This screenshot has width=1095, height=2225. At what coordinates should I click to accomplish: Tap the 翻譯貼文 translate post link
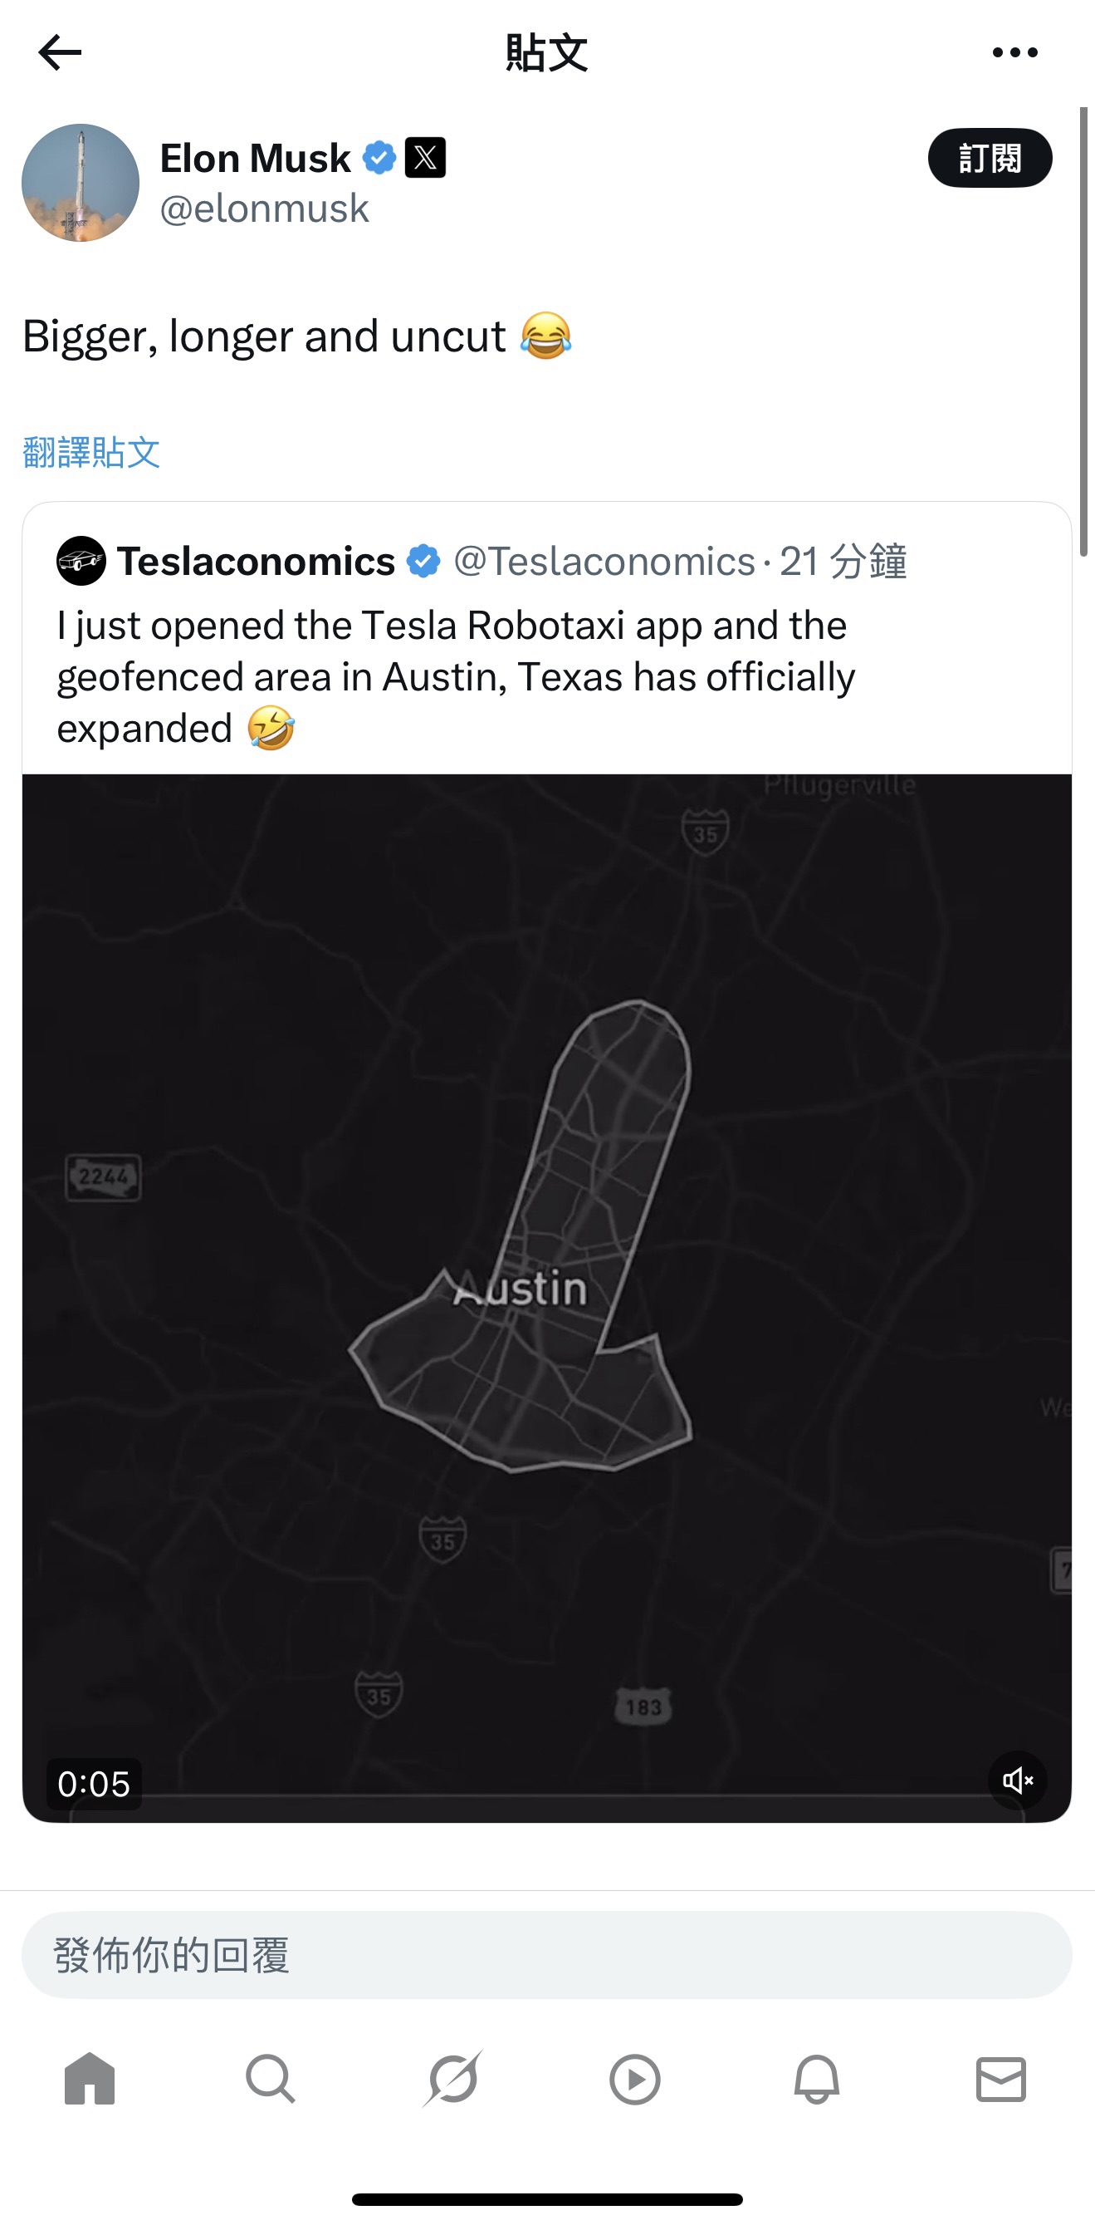coord(91,452)
